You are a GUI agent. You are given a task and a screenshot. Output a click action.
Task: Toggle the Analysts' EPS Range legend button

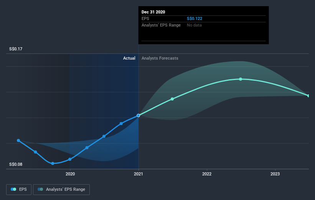click(61, 189)
